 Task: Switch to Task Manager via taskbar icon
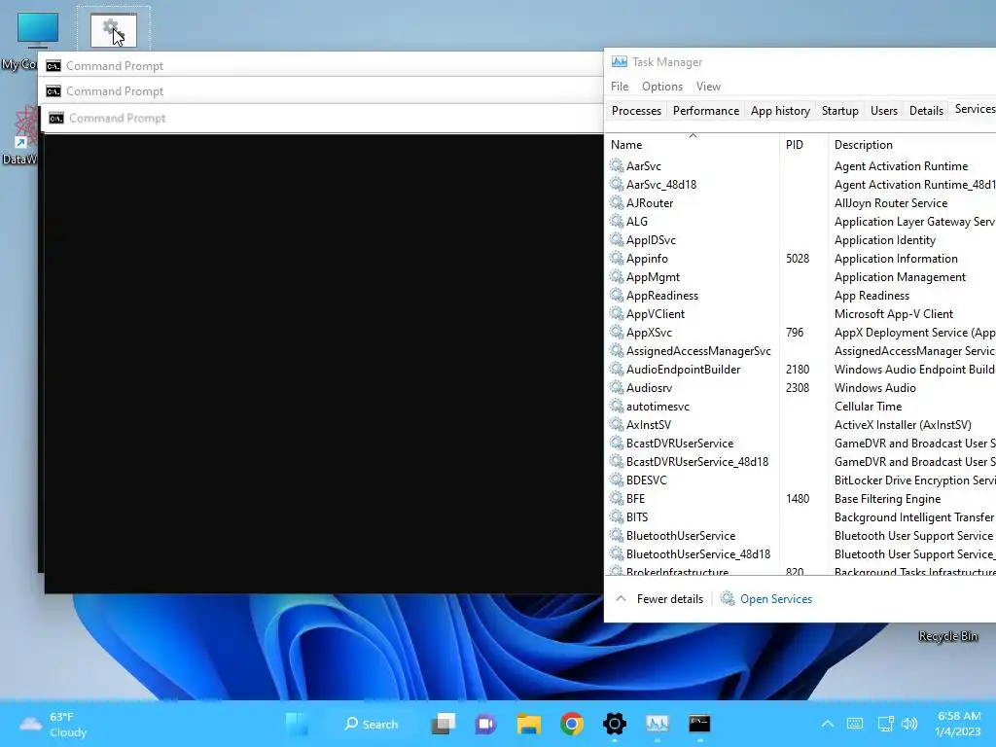(x=657, y=724)
